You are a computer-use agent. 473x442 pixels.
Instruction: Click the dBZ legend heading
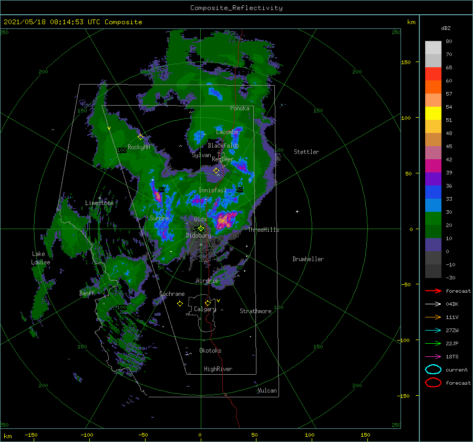pyautogui.click(x=446, y=28)
